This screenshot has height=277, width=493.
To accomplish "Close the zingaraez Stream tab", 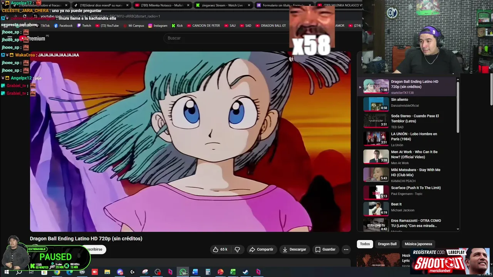I will coord(249,5).
